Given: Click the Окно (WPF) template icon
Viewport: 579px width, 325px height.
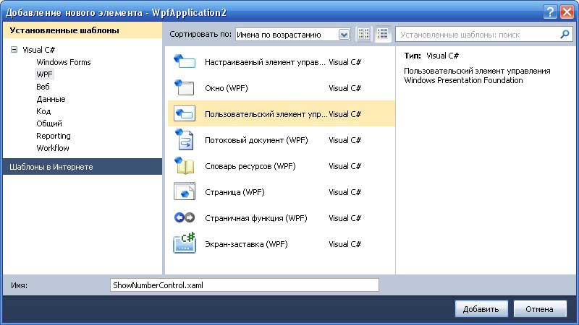Looking at the screenshot, I should (x=185, y=88).
